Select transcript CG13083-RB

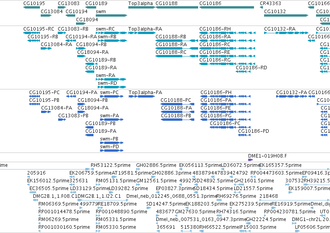click(62, 33)
